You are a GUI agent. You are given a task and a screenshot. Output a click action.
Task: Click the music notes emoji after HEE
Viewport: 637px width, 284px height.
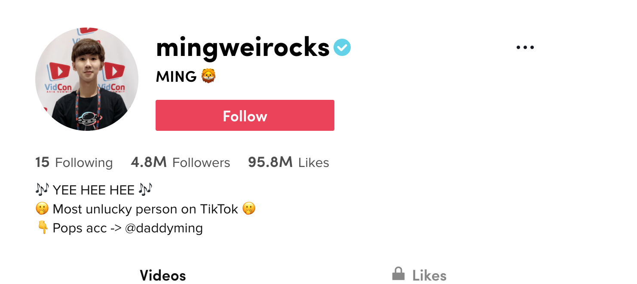tap(146, 189)
